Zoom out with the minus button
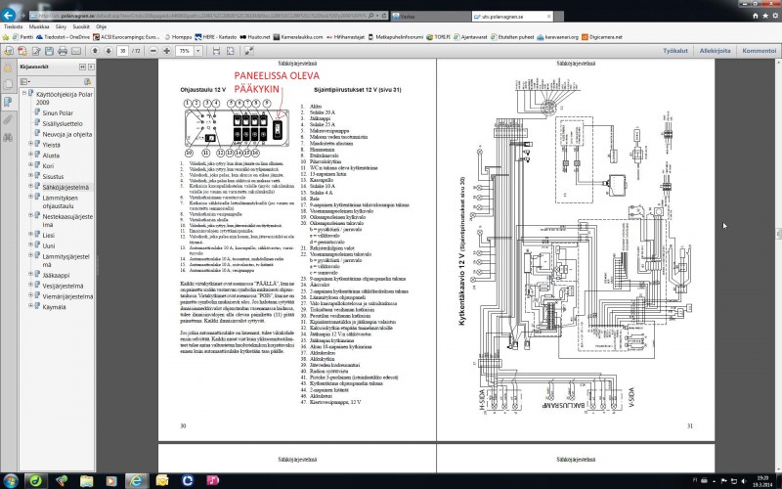This screenshot has height=489, width=782. (152, 49)
